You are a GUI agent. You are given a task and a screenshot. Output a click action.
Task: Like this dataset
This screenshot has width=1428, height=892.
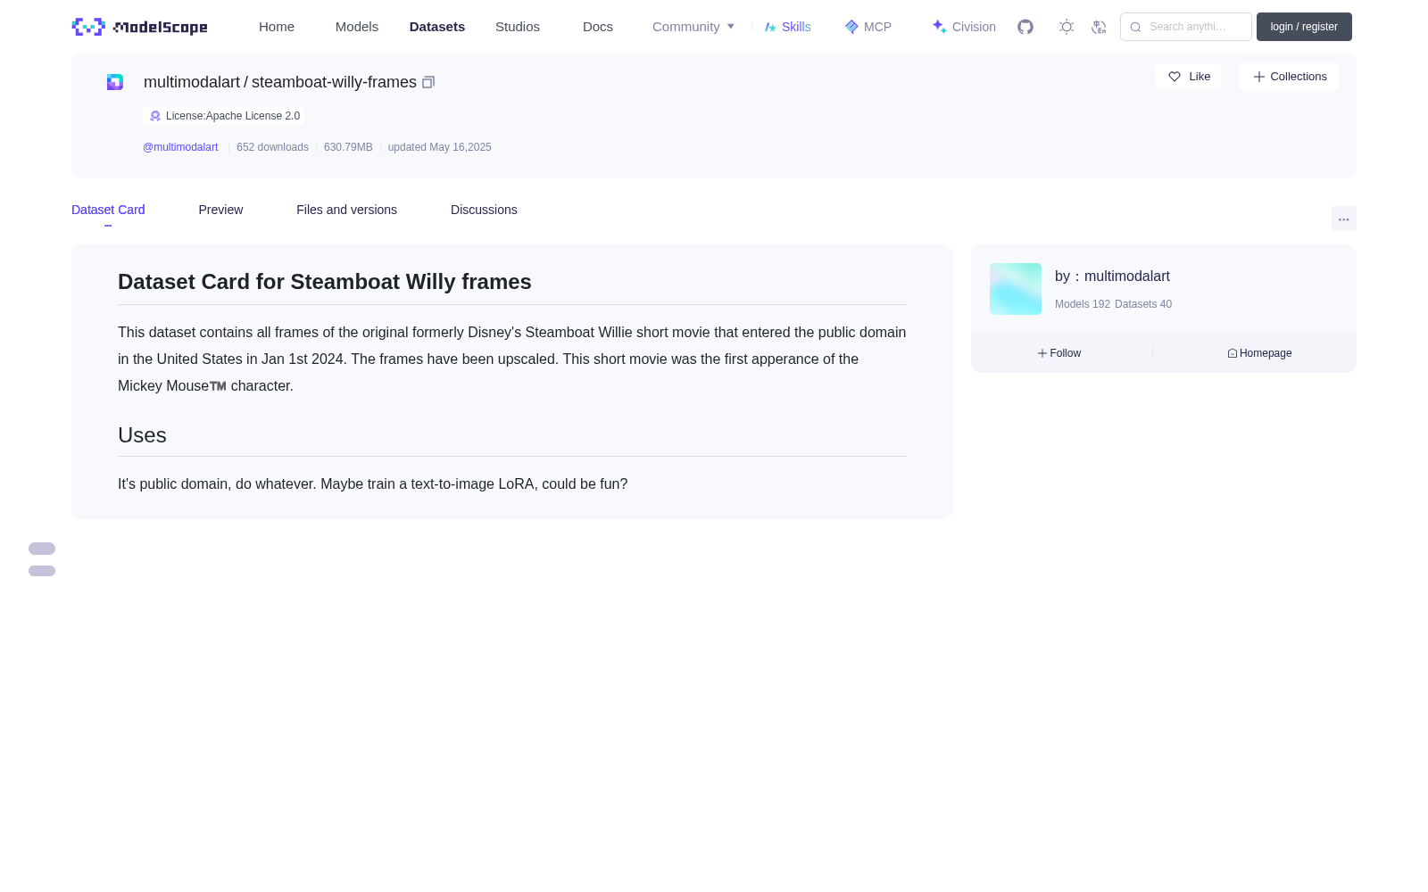click(x=1188, y=77)
